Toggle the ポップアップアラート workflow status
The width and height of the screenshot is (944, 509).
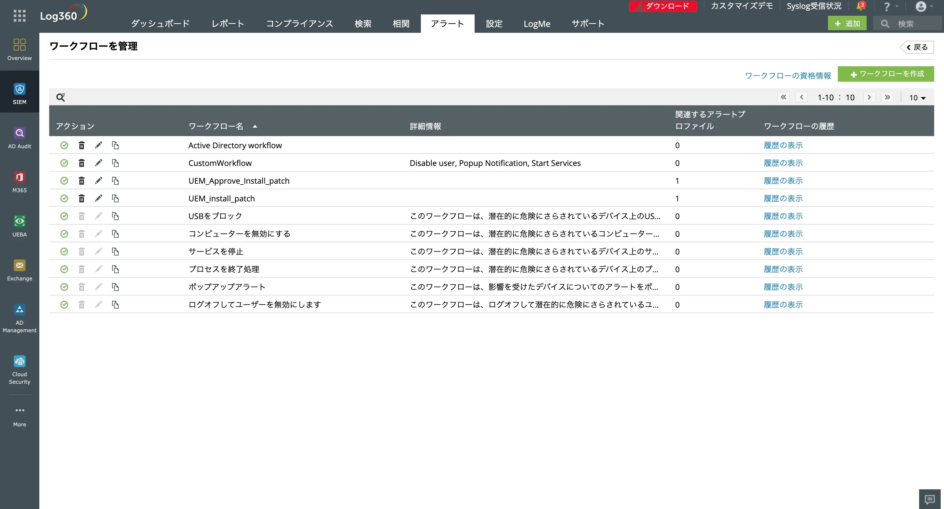64,287
